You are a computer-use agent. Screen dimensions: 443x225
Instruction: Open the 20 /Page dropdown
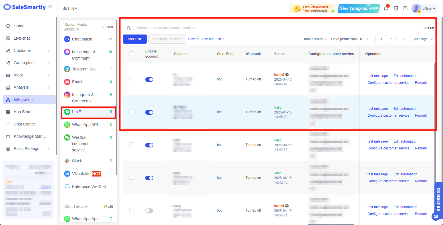(423, 39)
